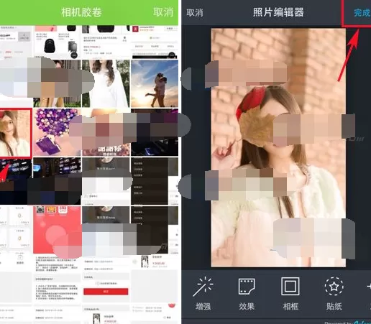The width and height of the screenshot is (371, 324).
Task: Select the Enhance (增强) magic wand tool
Action: tap(203, 294)
